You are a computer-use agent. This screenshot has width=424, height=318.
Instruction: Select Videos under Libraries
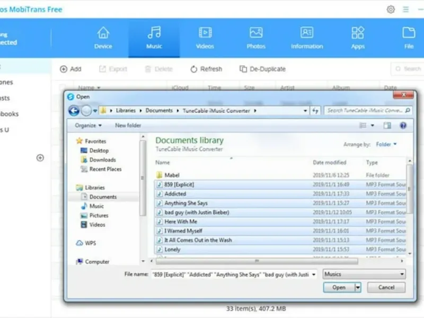click(x=93, y=225)
